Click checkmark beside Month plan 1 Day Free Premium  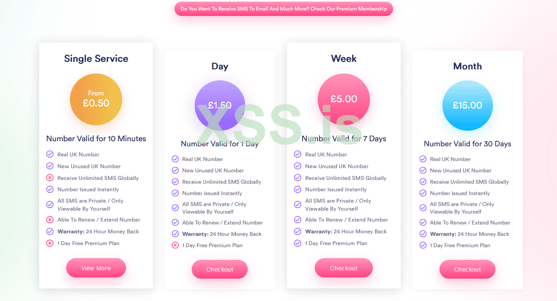(x=423, y=245)
